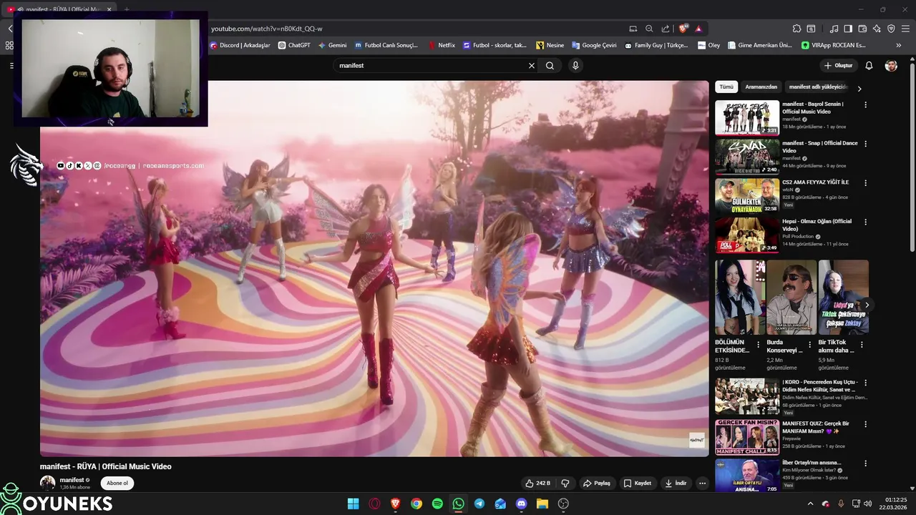The width and height of the screenshot is (916, 515).
Task: Open the Brave Shields lion icon
Action: (683, 29)
